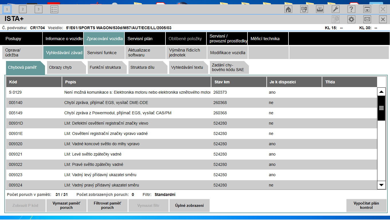This screenshot has height=220, width=390.
Task: Select session button 1
Action: point(7,9)
